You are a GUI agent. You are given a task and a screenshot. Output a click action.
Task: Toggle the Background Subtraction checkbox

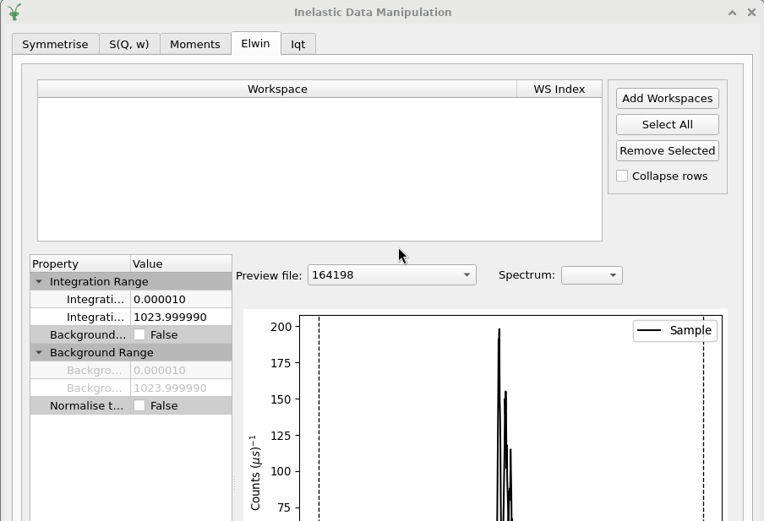pos(139,335)
